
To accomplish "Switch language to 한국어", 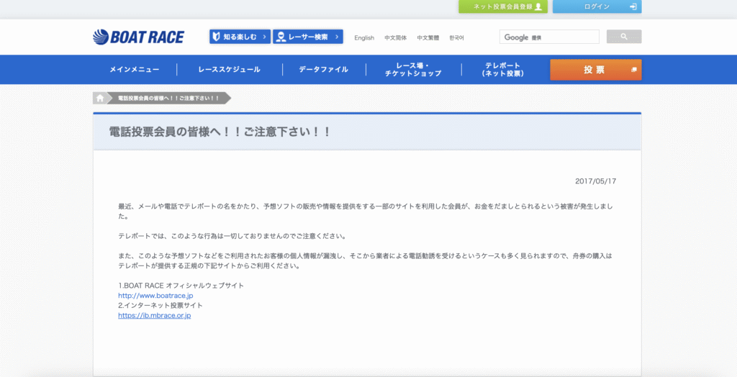I will click(x=456, y=37).
